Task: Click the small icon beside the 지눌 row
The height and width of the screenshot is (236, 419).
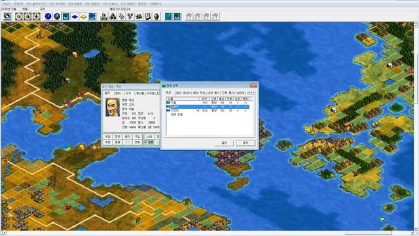Action: (x=168, y=102)
